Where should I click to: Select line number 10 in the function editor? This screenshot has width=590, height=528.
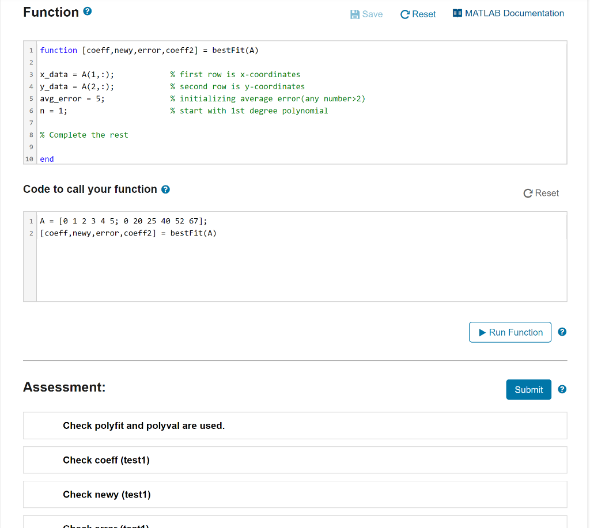[29, 159]
